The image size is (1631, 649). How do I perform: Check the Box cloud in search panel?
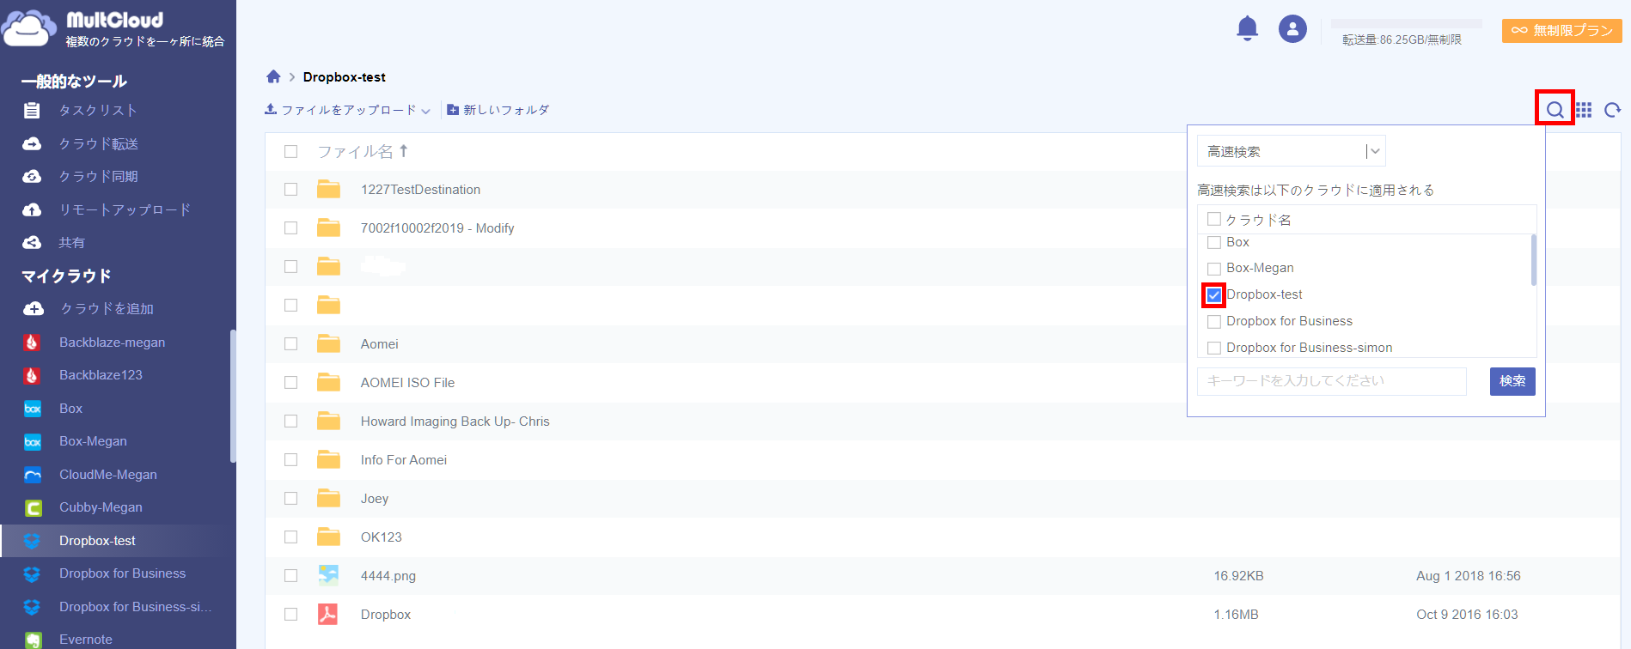1214,242
